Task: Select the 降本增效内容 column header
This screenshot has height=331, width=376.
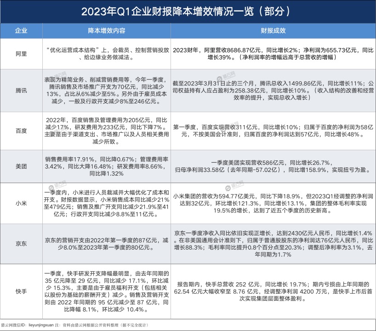Action: click(107, 32)
